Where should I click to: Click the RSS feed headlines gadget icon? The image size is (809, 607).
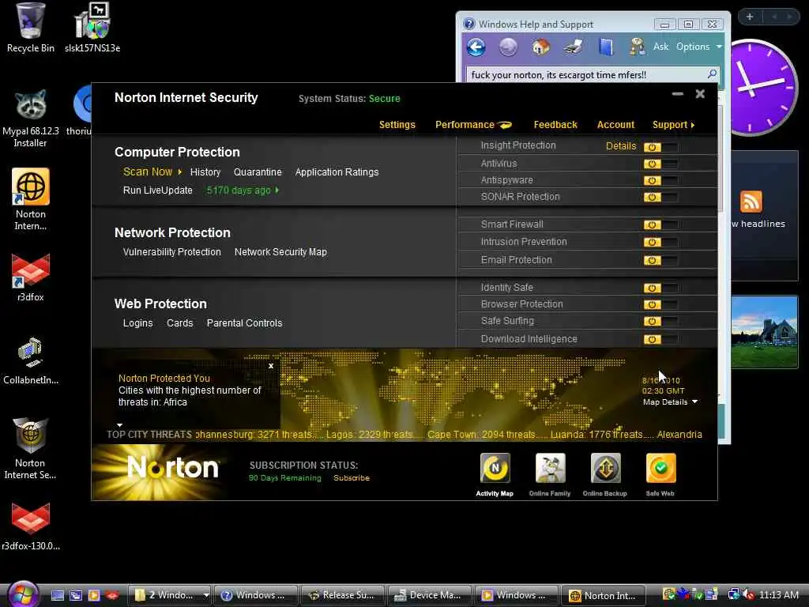click(x=751, y=202)
